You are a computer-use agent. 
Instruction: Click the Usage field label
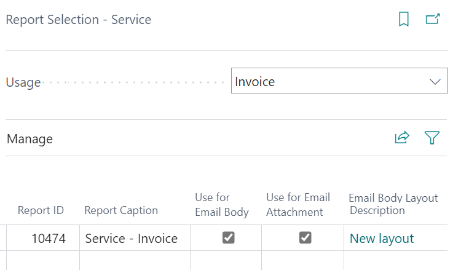click(23, 82)
